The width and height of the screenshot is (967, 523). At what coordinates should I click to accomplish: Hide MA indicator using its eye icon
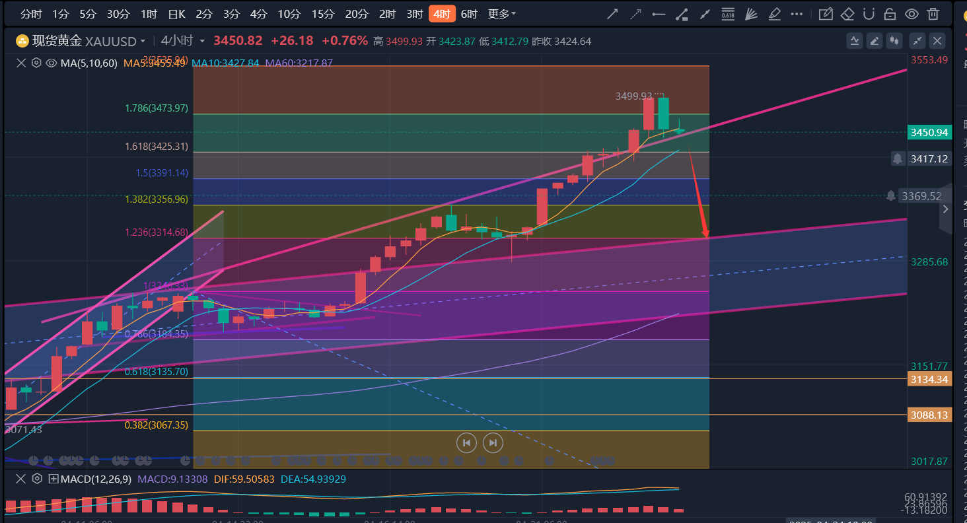point(51,63)
